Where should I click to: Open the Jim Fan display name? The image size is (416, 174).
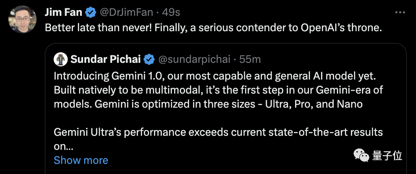[x=64, y=12]
